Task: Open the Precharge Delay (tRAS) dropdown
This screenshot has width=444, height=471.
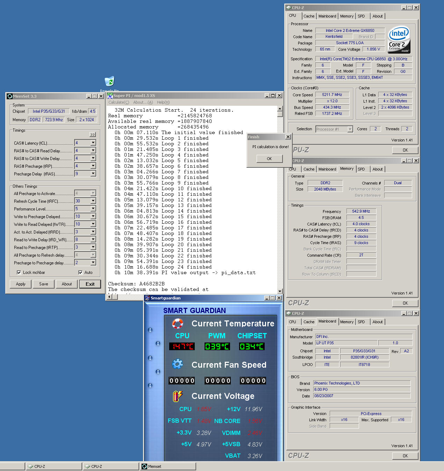Action: [x=93, y=174]
